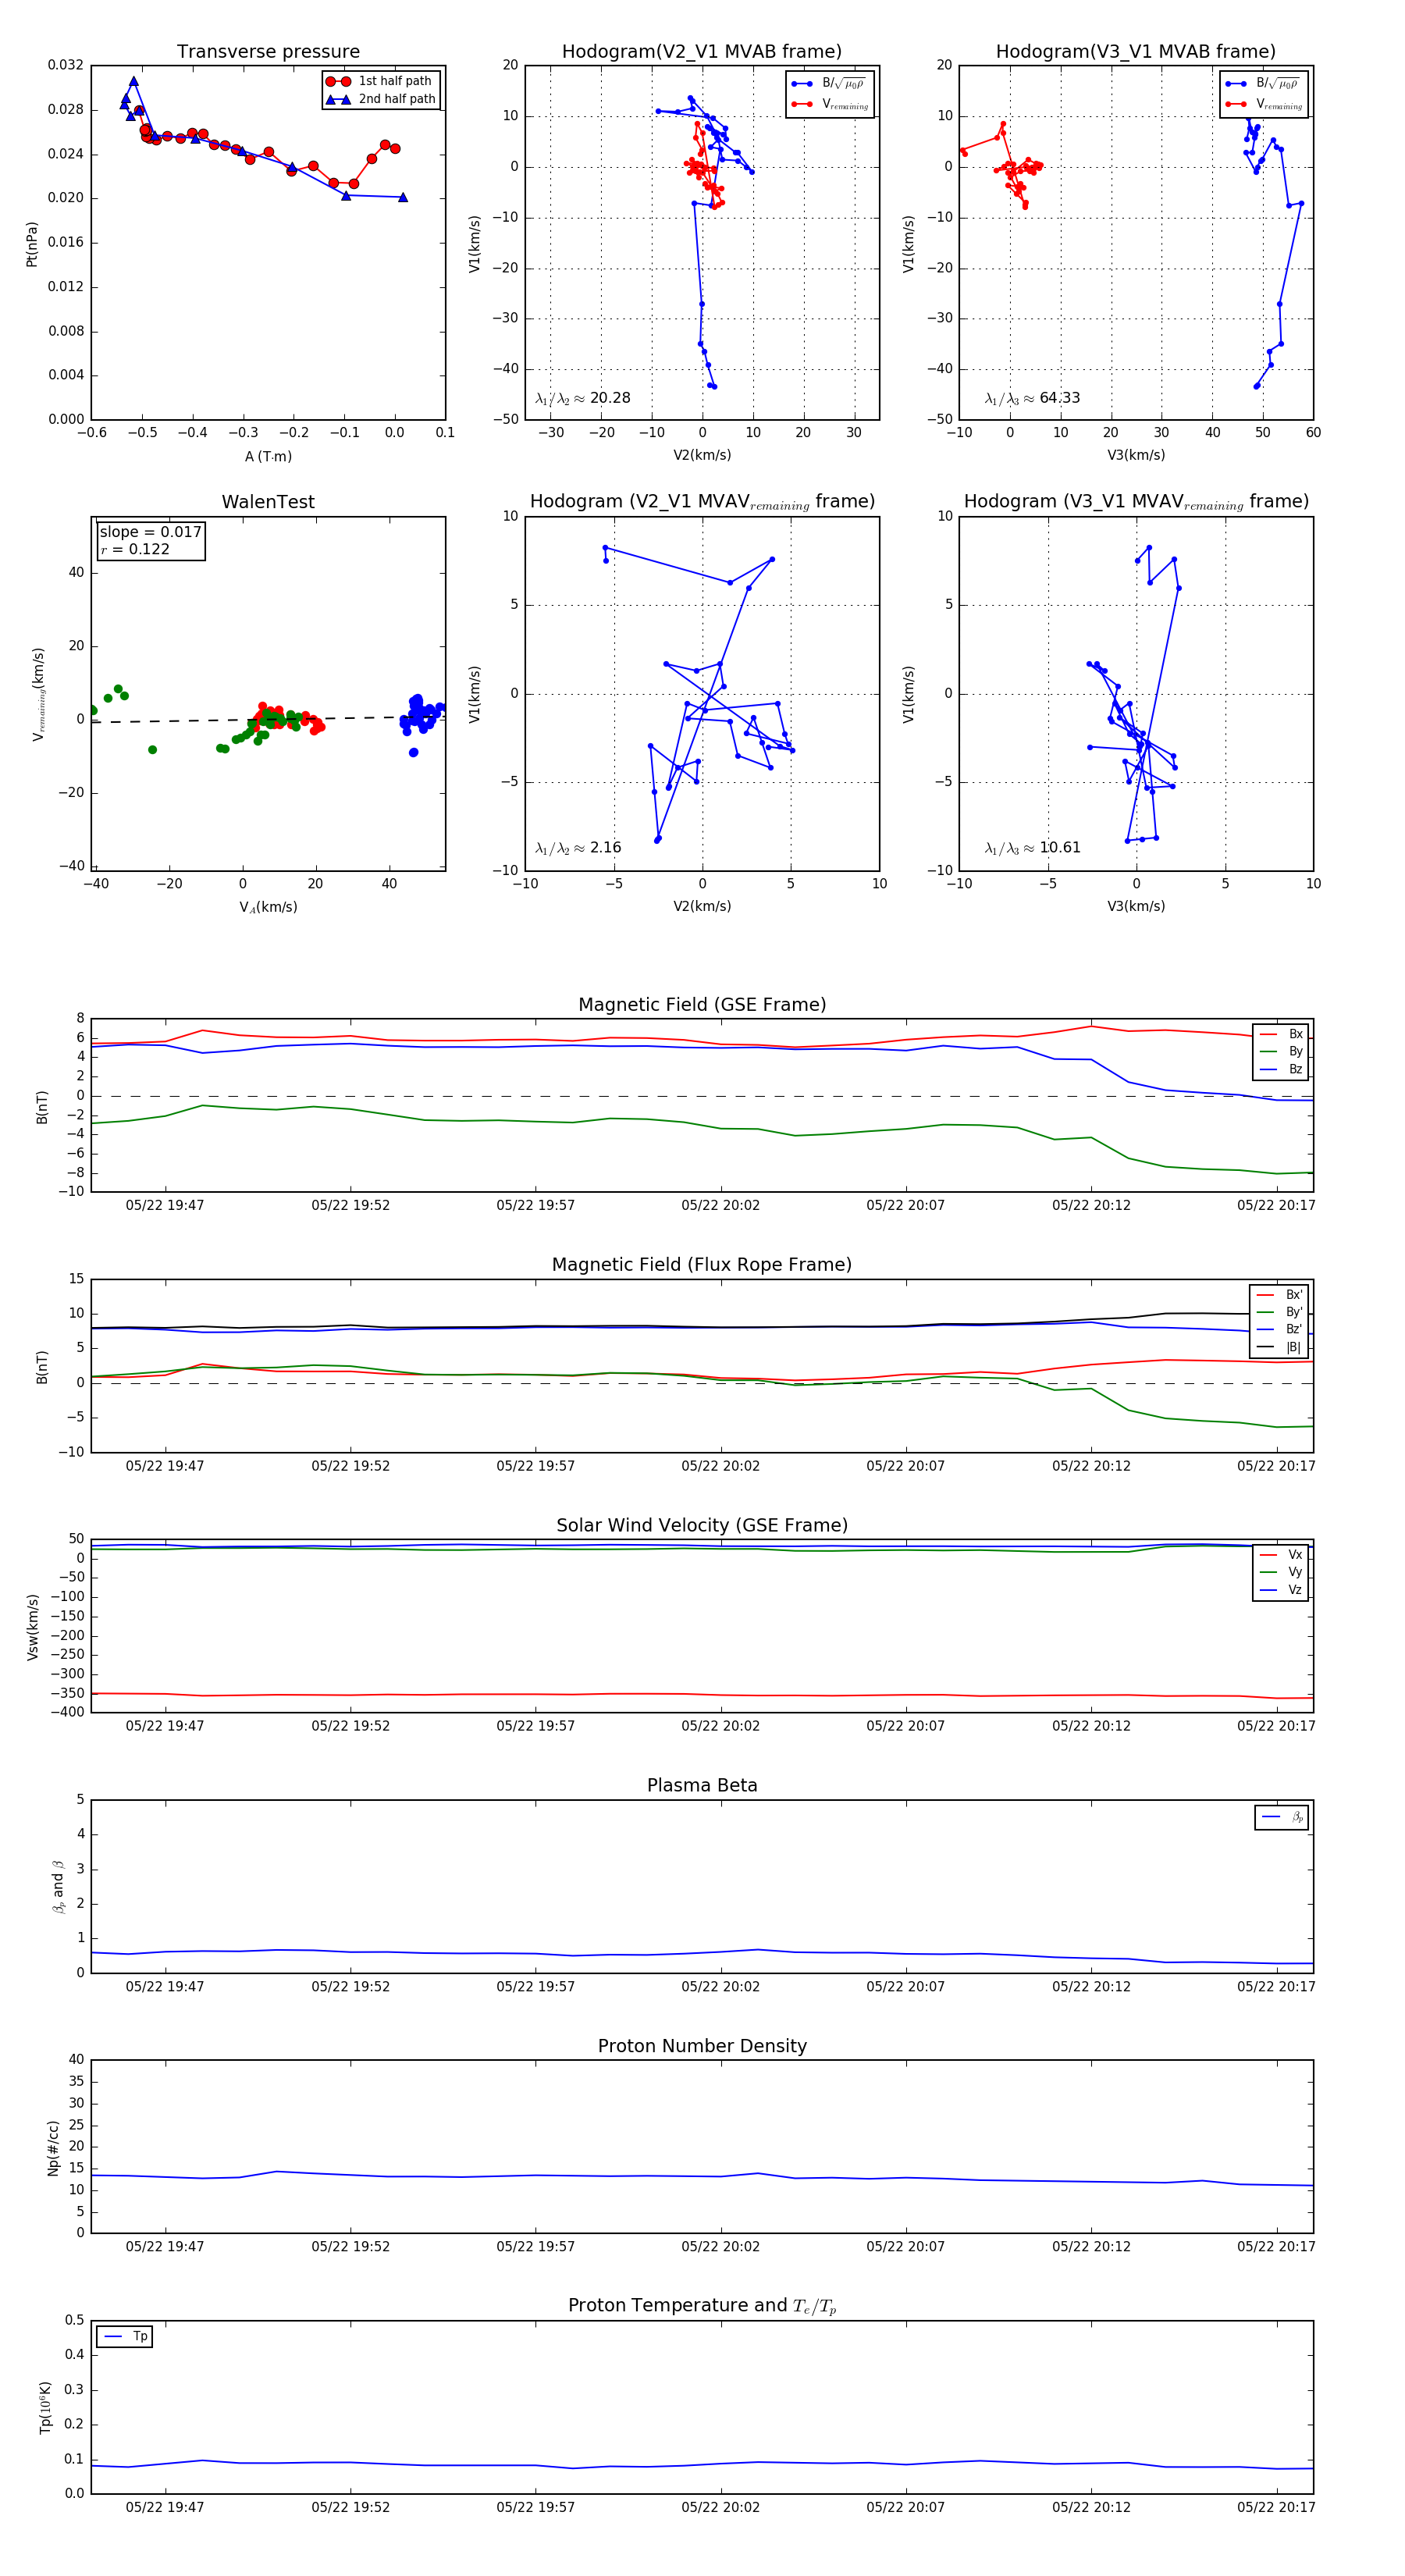Click the 'Hodogram (V3_V1 MVAV remaining frame)' title
The height and width of the screenshot is (2576, 1405).
click(1136, 502)
